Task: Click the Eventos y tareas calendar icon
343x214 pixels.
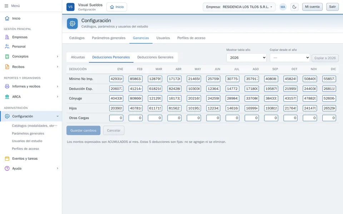Action: tap(7, 158)
